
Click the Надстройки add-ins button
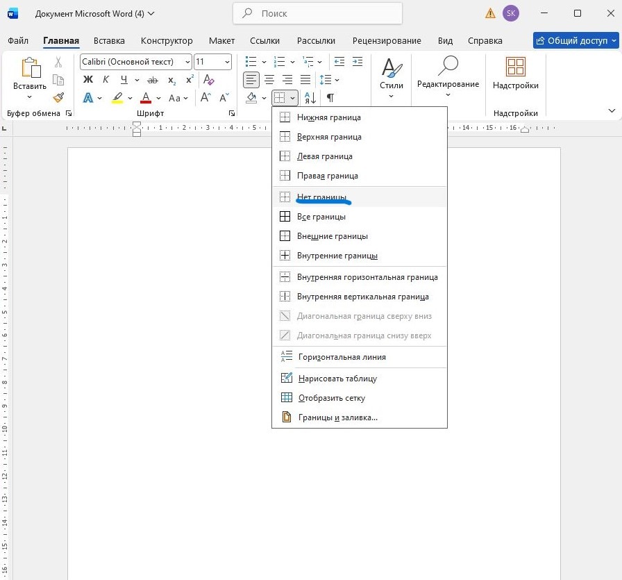[x=515, y=73]
